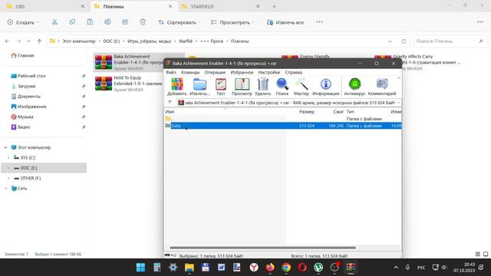This screenshot has height=276, width=491.
Task: Click Copy icon in Explorer toolbar
Action: pos(72,22)
